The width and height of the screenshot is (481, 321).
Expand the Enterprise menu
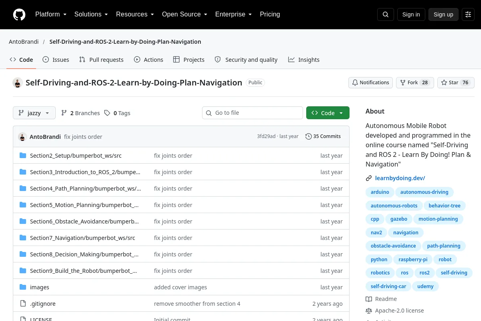pos(233,14)
